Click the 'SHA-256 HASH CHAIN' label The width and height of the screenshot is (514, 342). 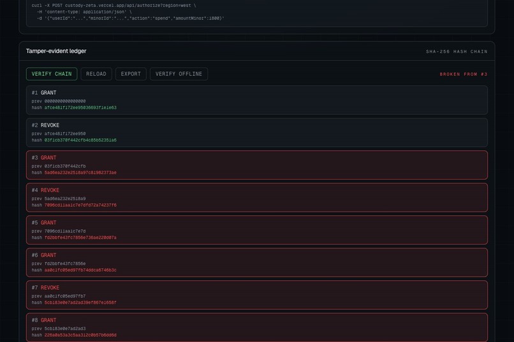click(x=457, y=52)
